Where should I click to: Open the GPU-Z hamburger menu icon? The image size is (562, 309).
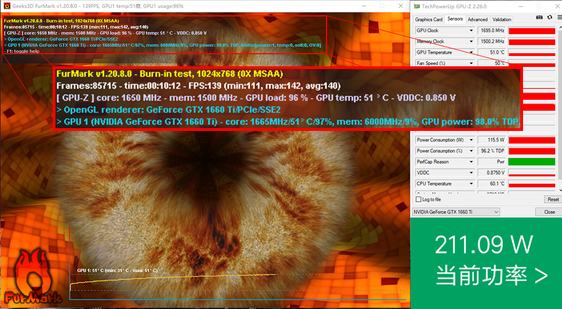(559, 17)
